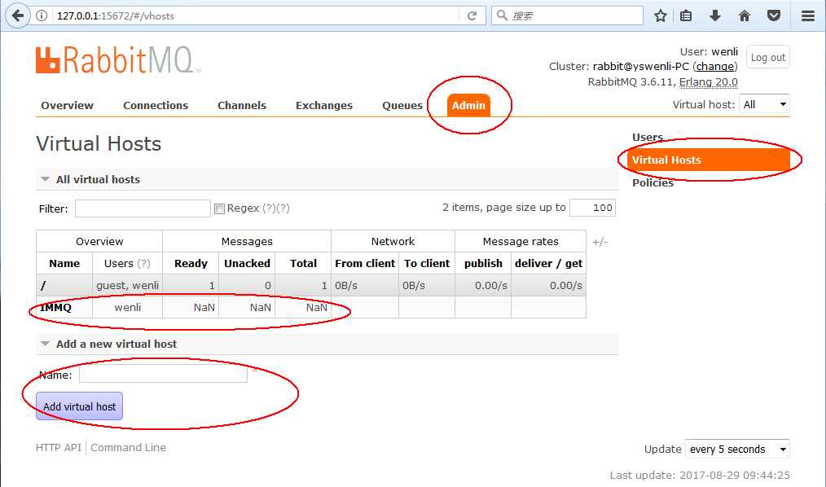Viewport: 826px width, 487px height.
Task: Click the page size field showing 100
Action: coord(593,208)
